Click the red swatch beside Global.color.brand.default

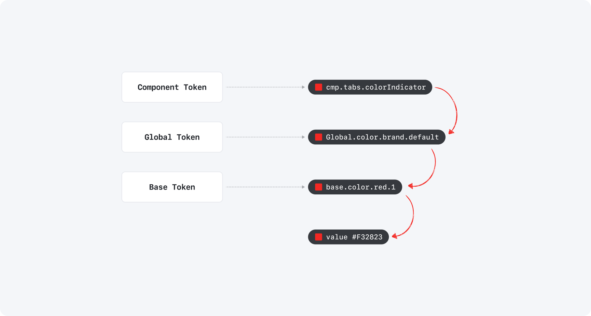[x=319, y=137]
